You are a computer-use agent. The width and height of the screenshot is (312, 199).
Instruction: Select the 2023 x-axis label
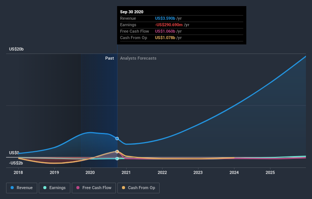click(198, 172)
